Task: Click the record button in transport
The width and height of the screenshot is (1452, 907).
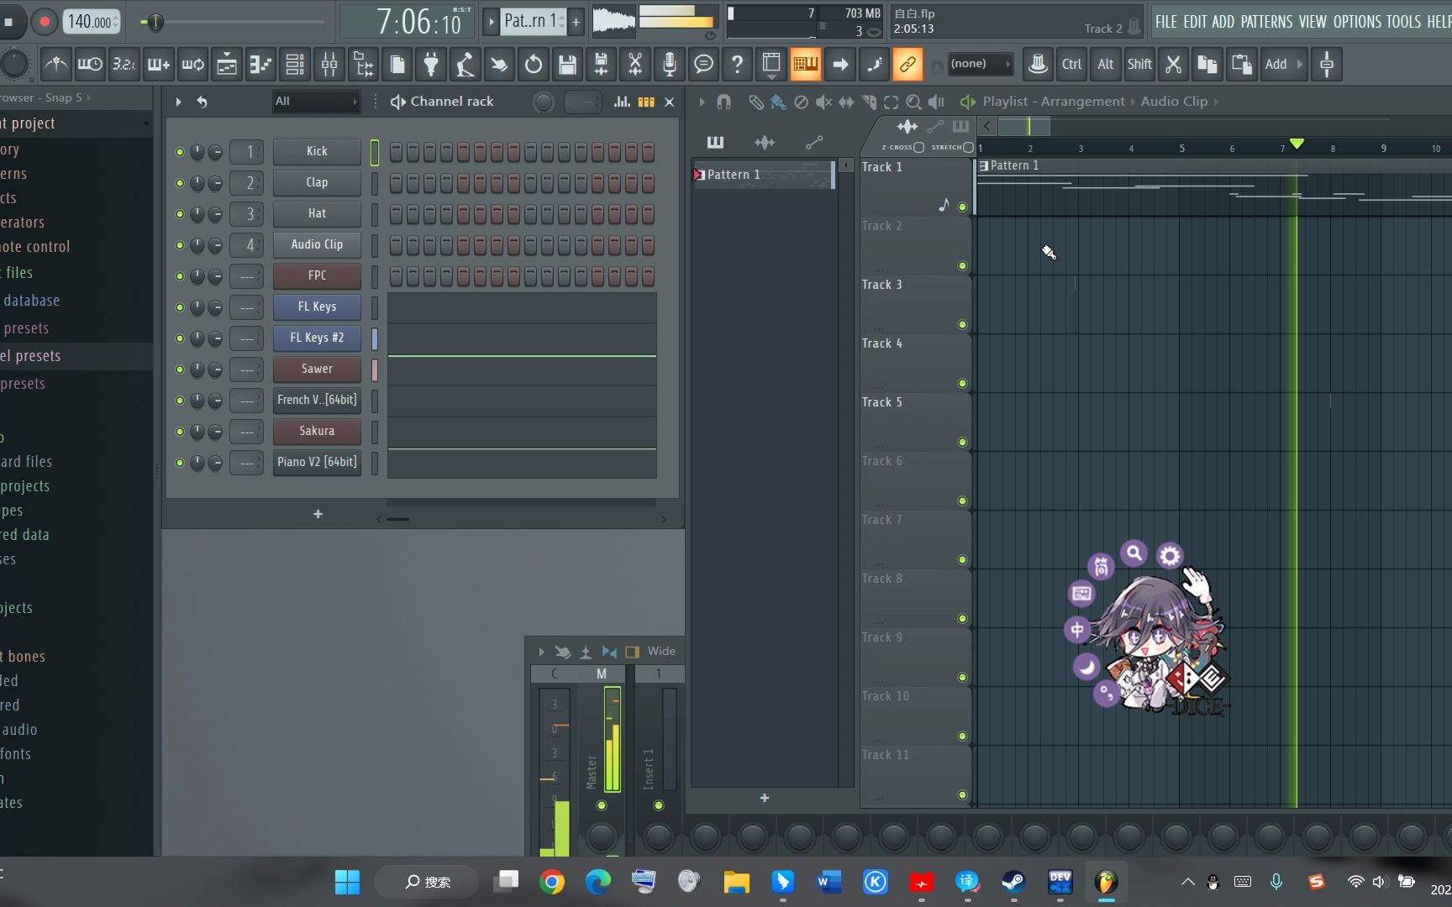Action: coord(45,22)
